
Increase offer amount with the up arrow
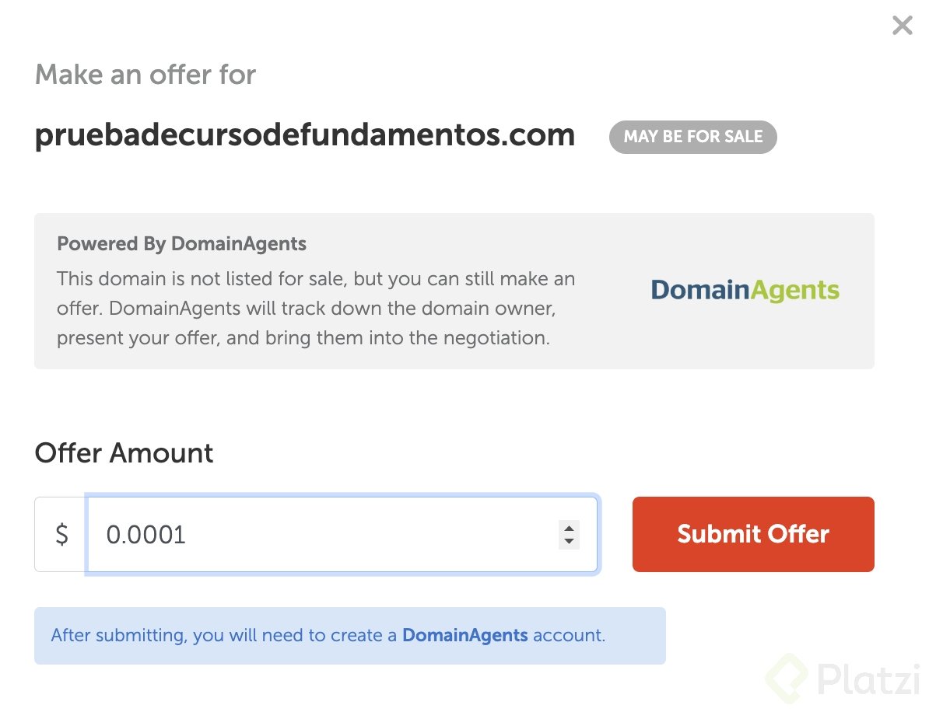point(569,527)
